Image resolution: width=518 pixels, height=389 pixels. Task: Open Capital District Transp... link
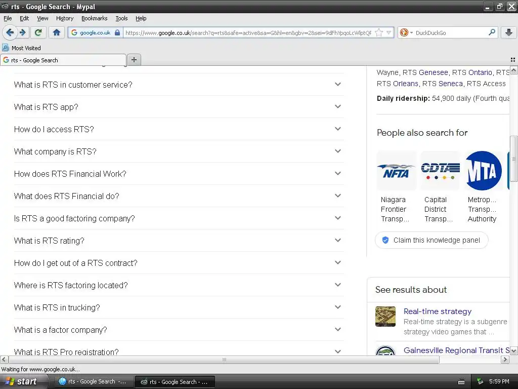(439, 209)
